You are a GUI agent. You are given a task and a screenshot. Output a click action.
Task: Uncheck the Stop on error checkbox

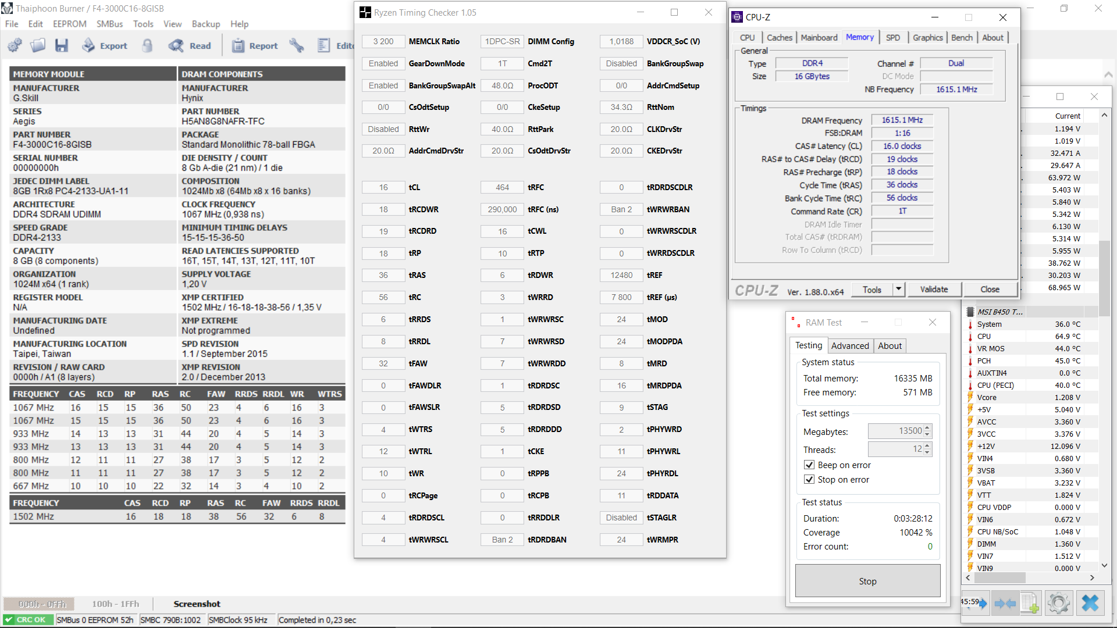(x=809, y=479)
